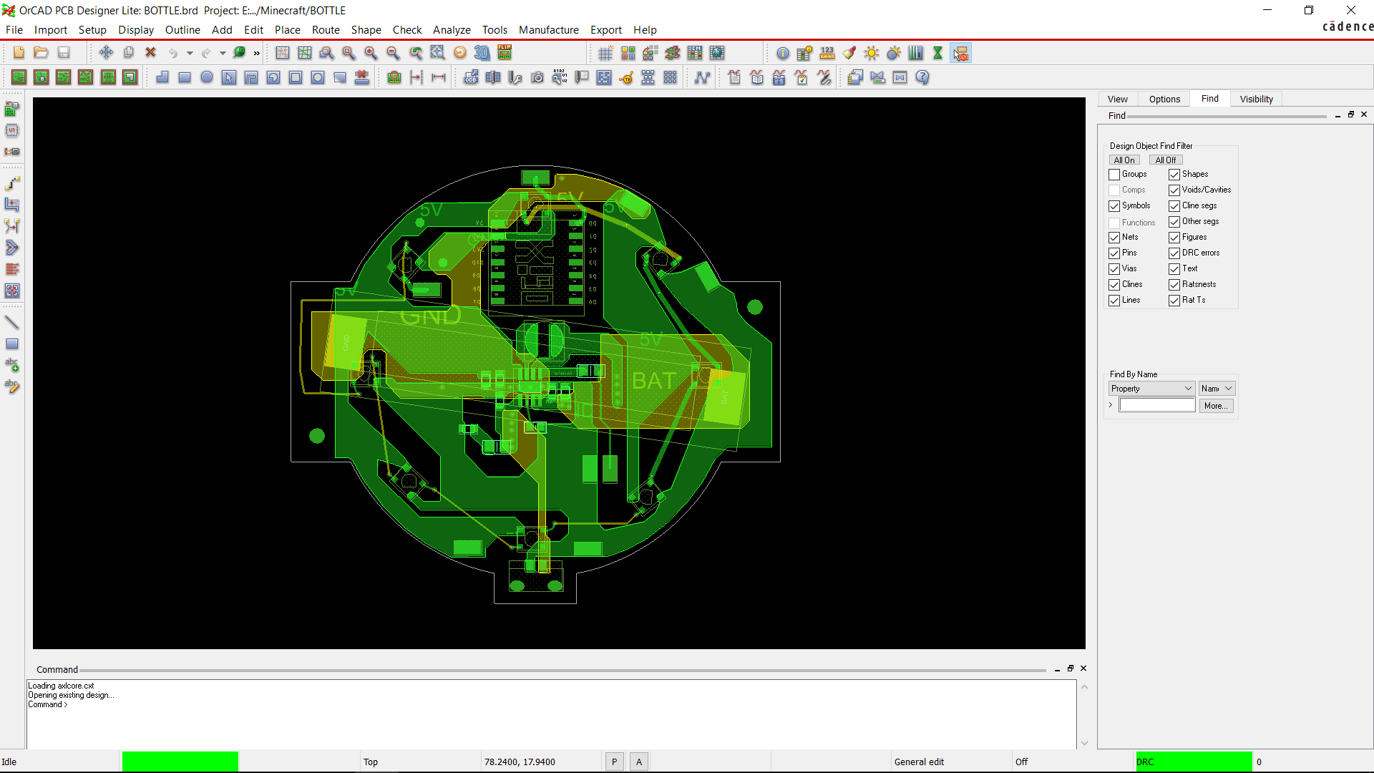Click the P button in status bar

tap(614, 762)
